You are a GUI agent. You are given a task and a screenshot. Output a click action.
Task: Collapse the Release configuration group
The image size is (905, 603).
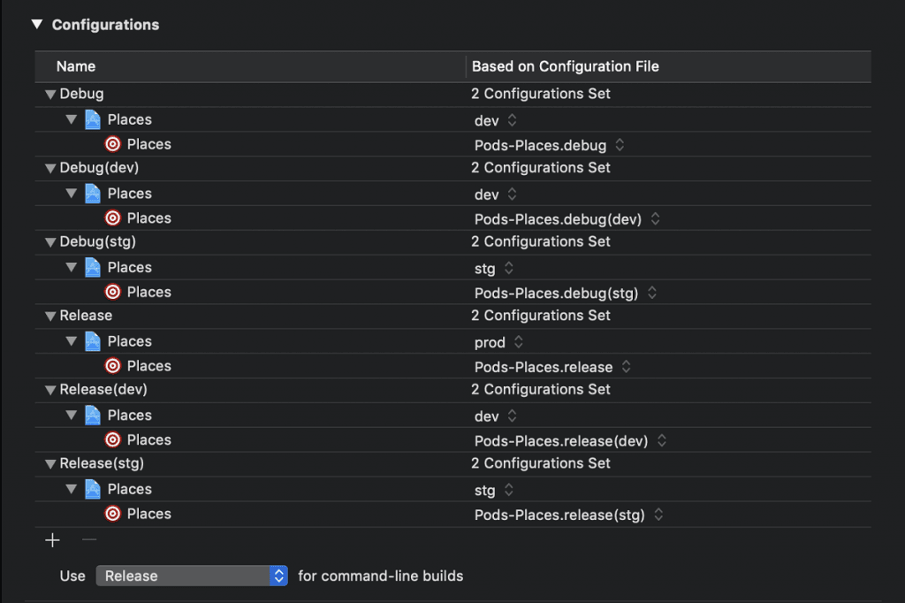tap(50, 316)
